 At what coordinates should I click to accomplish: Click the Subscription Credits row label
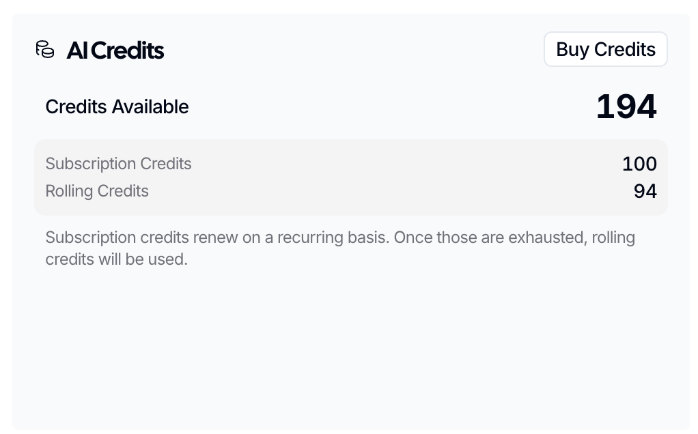(118, 164)
